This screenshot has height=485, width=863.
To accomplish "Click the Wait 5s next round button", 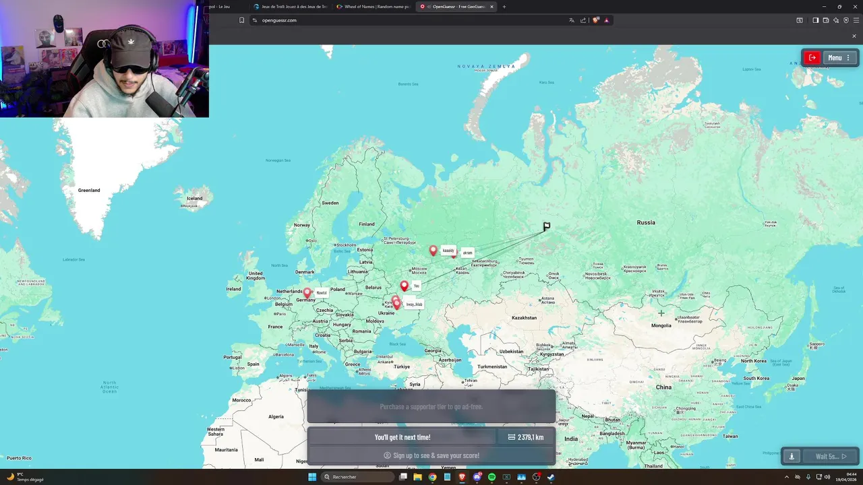I will point(831,456).
